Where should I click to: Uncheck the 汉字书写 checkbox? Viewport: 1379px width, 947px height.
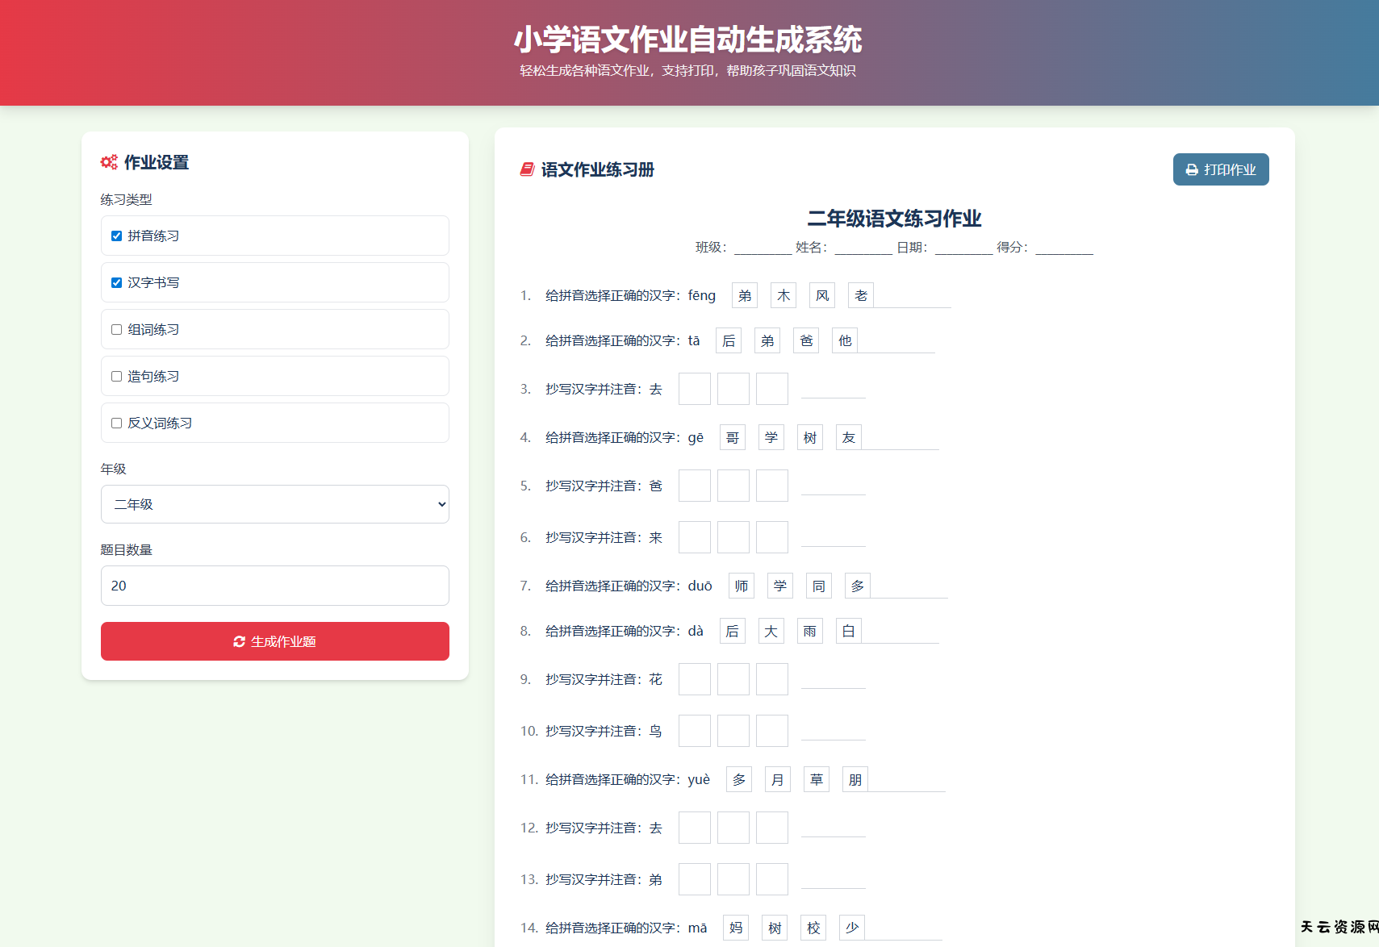click(117, 283)
